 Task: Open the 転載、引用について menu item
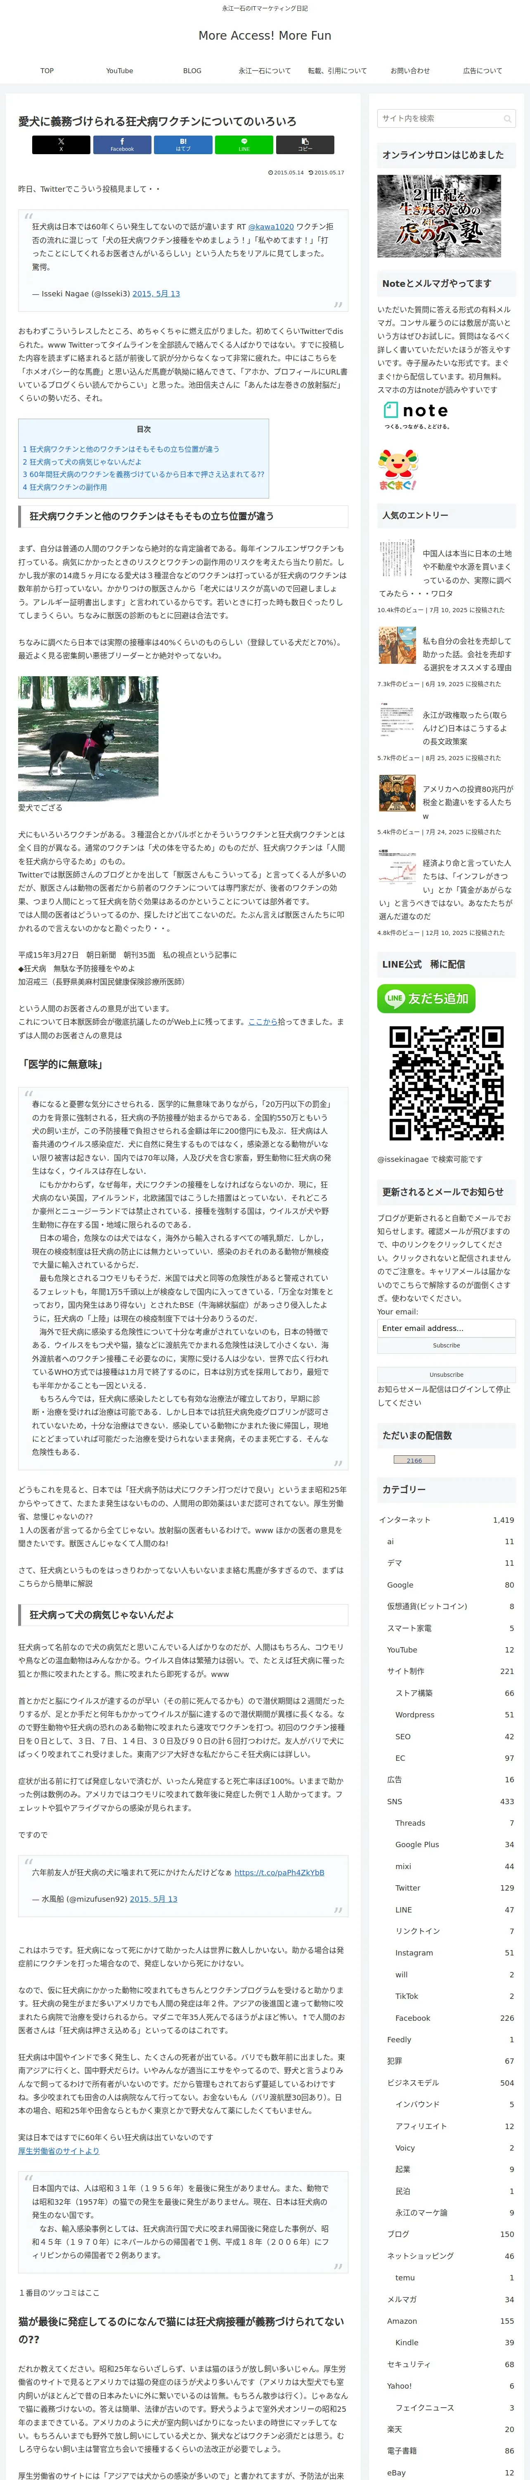[338, 70]
